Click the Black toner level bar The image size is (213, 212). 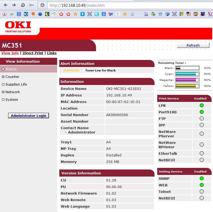[x=187, y=68]
